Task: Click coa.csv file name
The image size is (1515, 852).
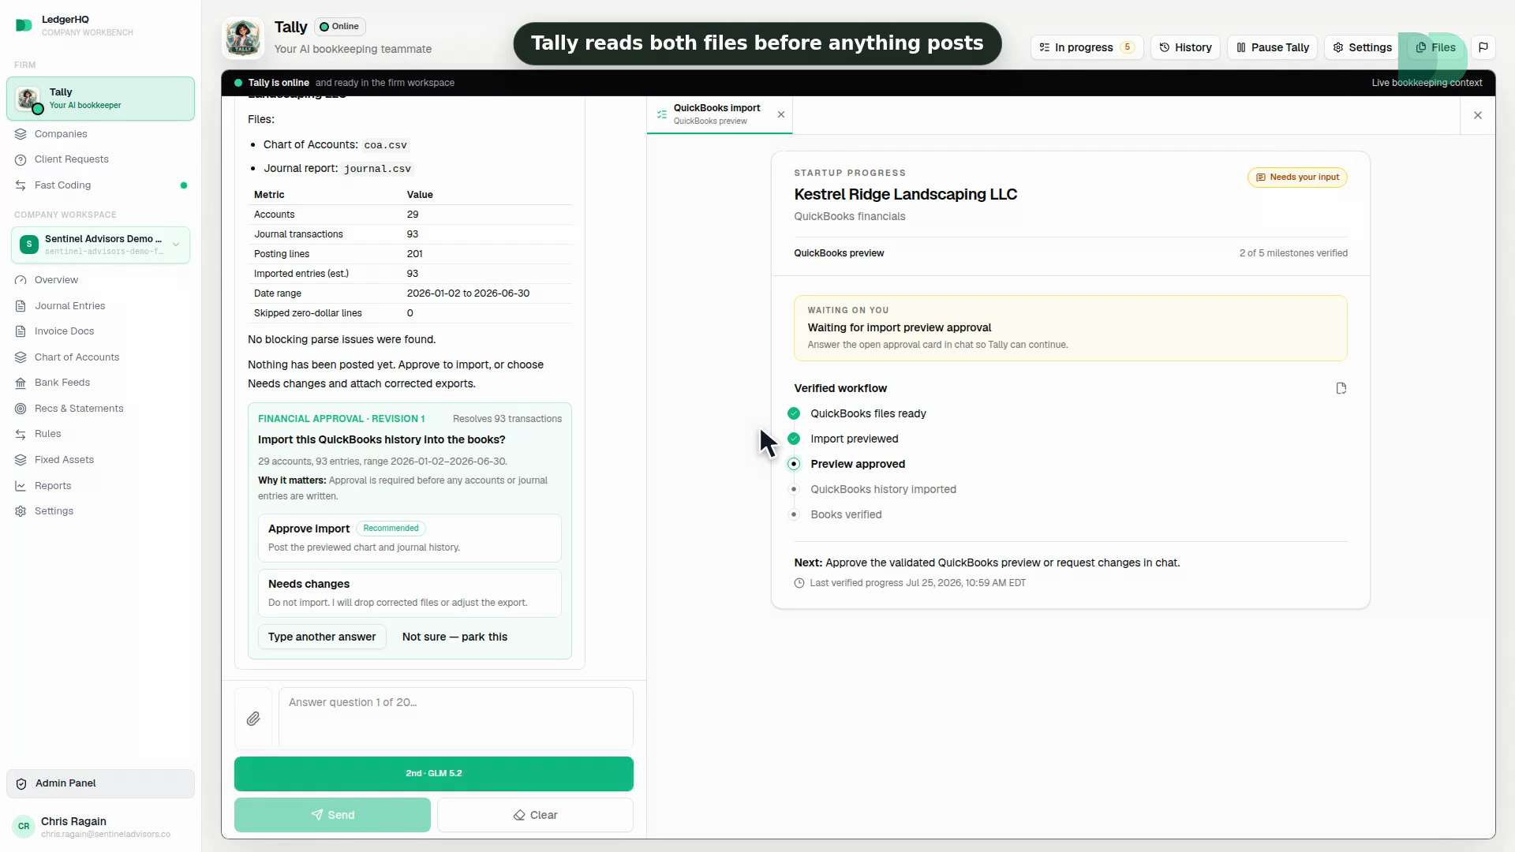Action: (x=385, y=145)
